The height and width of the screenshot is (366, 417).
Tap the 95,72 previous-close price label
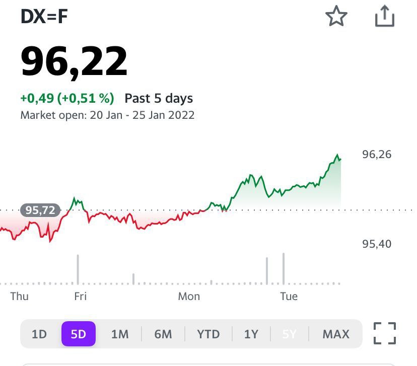tap(40, 210)
